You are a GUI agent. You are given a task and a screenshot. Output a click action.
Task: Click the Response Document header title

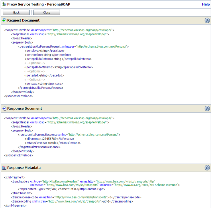[x=25, y=109]
